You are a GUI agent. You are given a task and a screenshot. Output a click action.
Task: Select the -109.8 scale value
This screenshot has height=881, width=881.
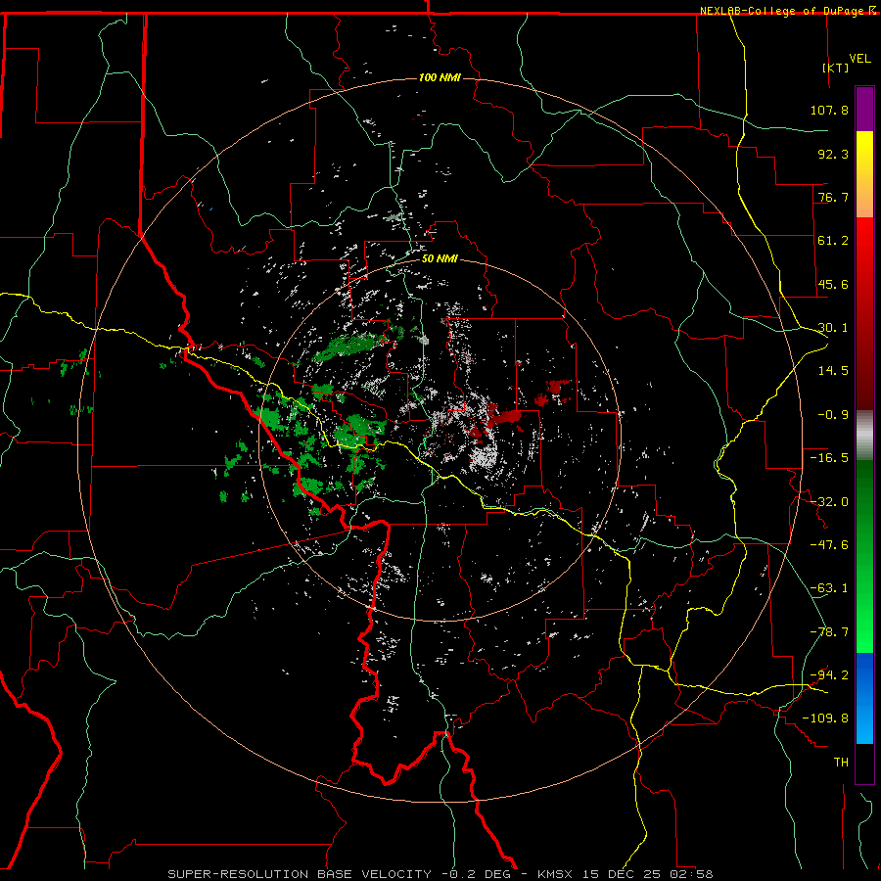[x=825, y=719]
